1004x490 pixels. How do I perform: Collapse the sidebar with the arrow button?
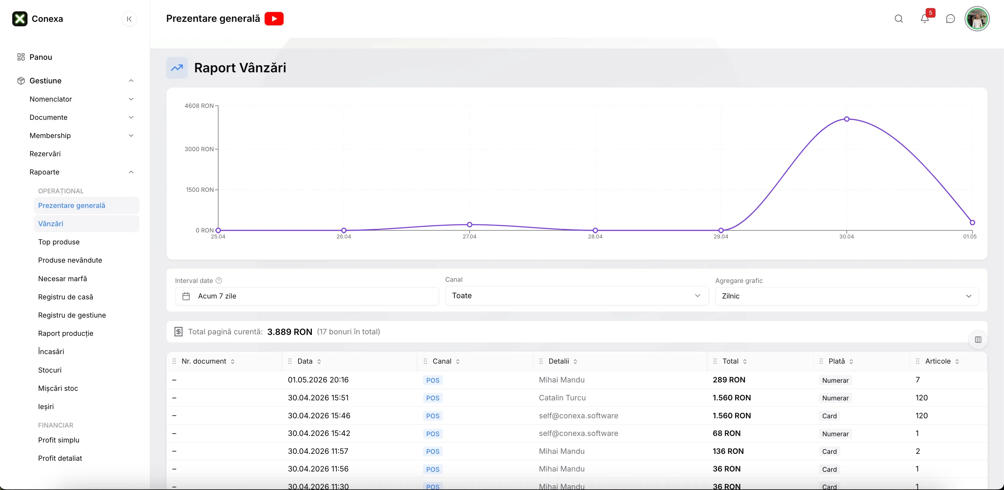tap(129, 19)
